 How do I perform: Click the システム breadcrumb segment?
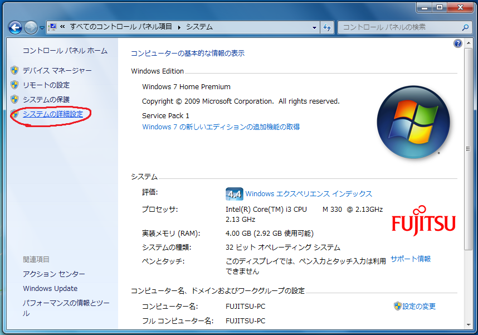tap(199, 27)
